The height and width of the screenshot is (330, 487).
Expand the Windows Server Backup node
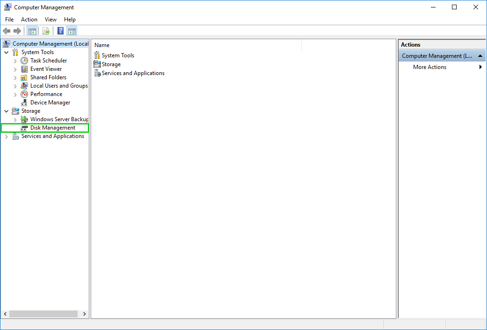coord(15,120)
